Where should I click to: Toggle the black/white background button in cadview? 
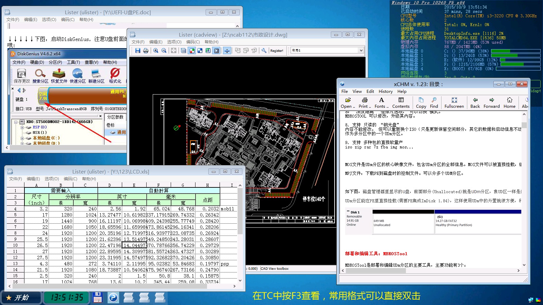pyautogui.click(x=200, y=50)
